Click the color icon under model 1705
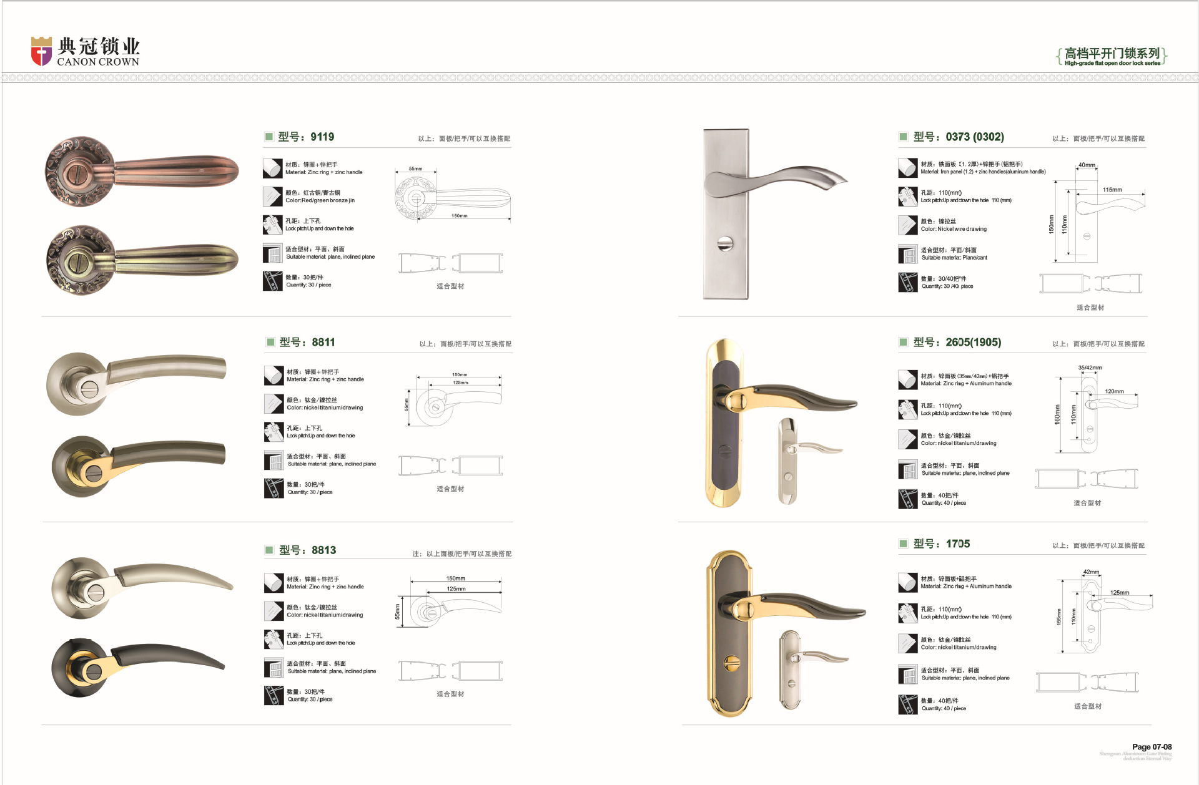This screenshot has width=1199, height=785. [908, 643]
